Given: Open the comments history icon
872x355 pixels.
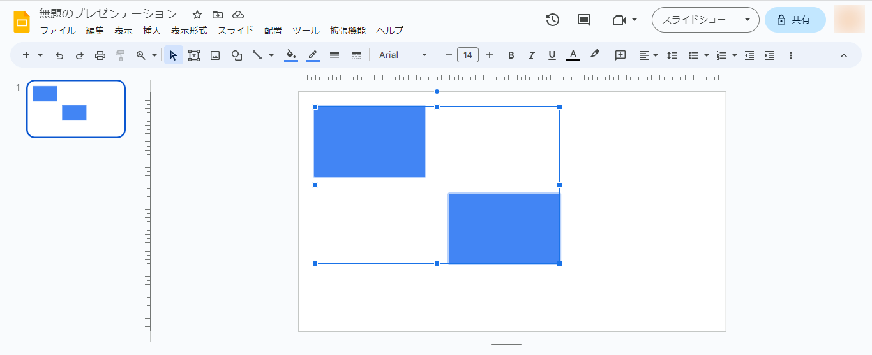Looking at the screenshot, I should 584,20.
